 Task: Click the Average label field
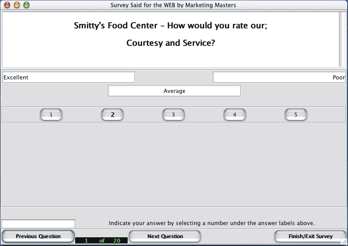click(174, 91)
